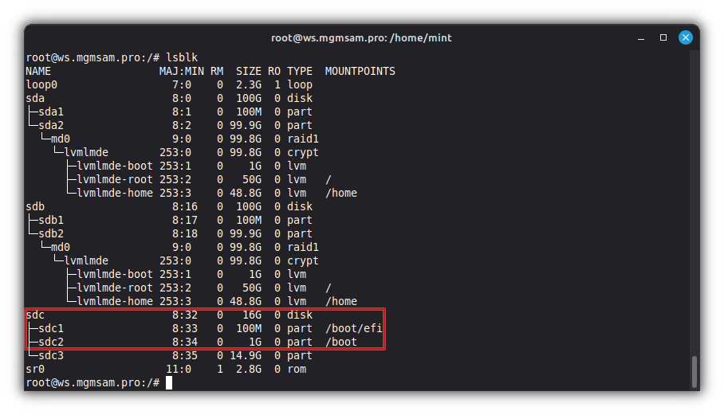Minimize the terminal window
724x415 pixels.
coord(641,37)
